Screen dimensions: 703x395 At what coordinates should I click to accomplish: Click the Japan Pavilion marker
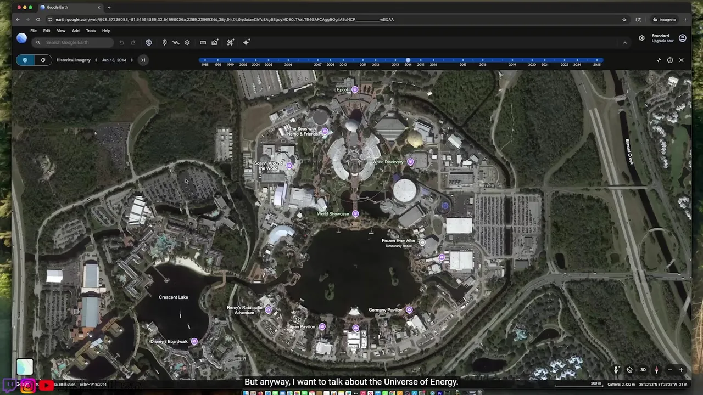(x=322, y=326)
